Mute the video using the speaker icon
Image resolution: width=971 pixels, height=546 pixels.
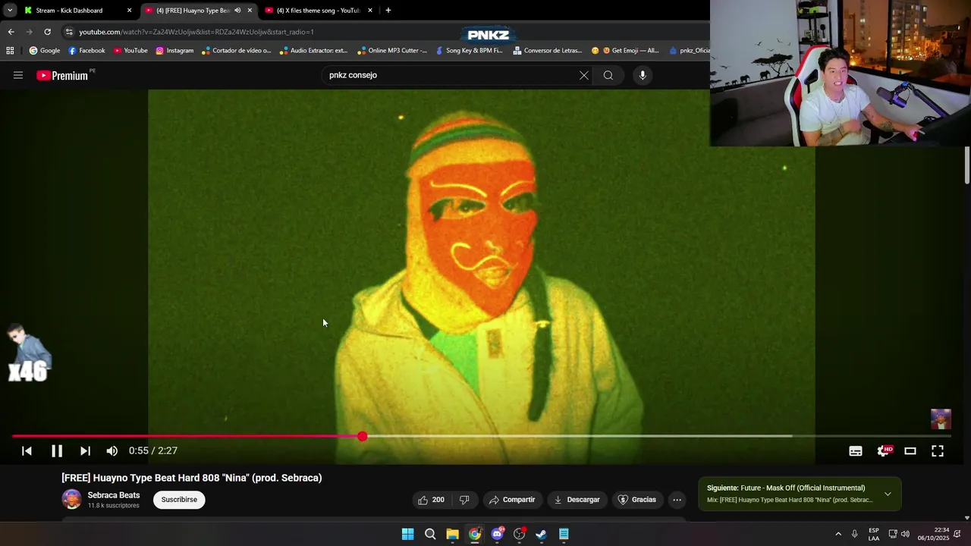tap(112, 451)
